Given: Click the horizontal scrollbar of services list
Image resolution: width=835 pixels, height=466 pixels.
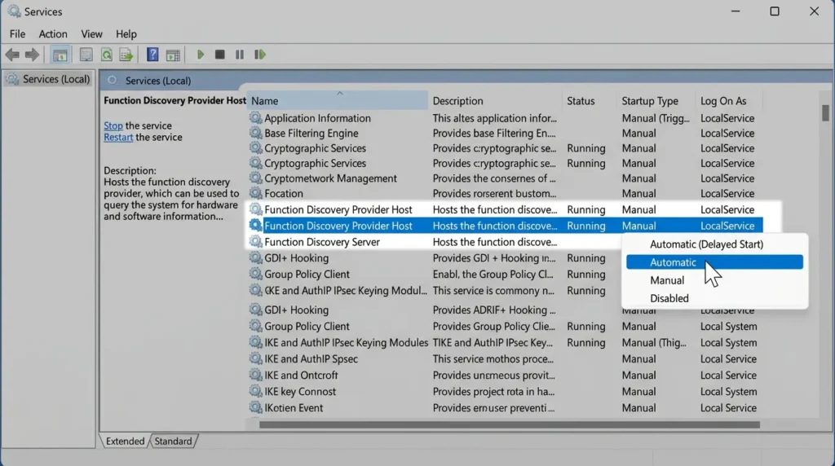Looking at the screenshot, I should coord(509,424).
